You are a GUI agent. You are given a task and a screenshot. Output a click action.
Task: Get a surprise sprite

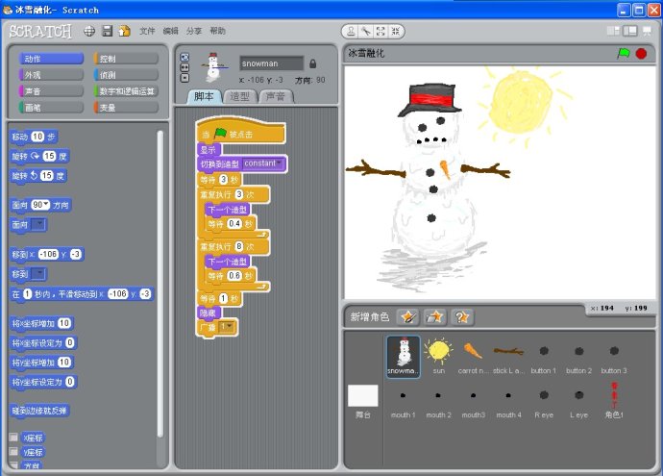coord(462,317)
